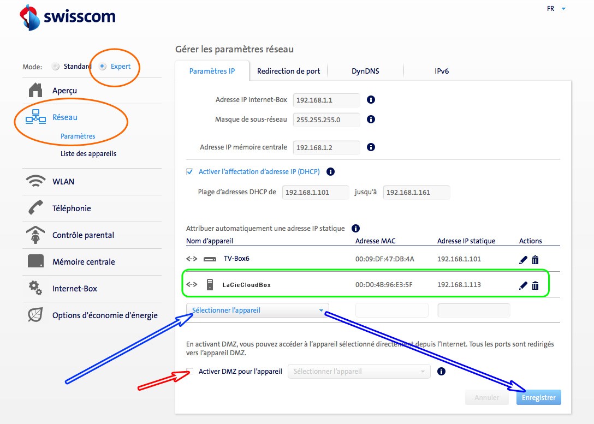Select Expert mode radio button
The image size is (594, 424).
coord(103,67)
